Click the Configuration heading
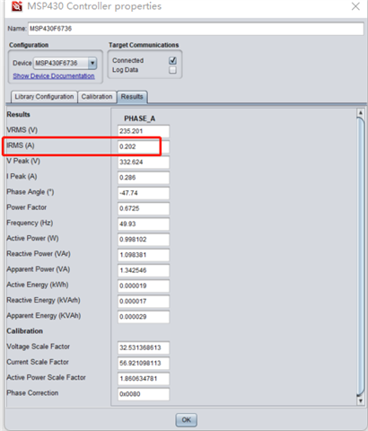Image resolution: width=368 pixels, height=431 pixels. click(29, 45)
